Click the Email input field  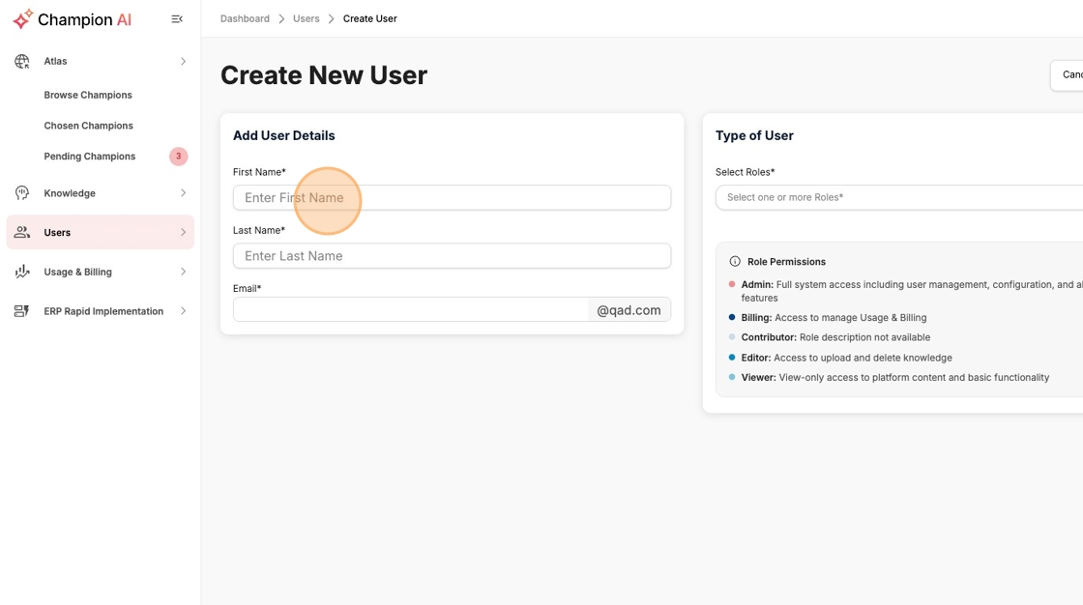click(410, 309)
